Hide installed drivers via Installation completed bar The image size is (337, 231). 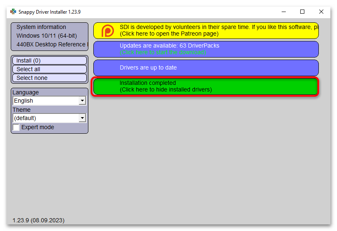[206, 87]
